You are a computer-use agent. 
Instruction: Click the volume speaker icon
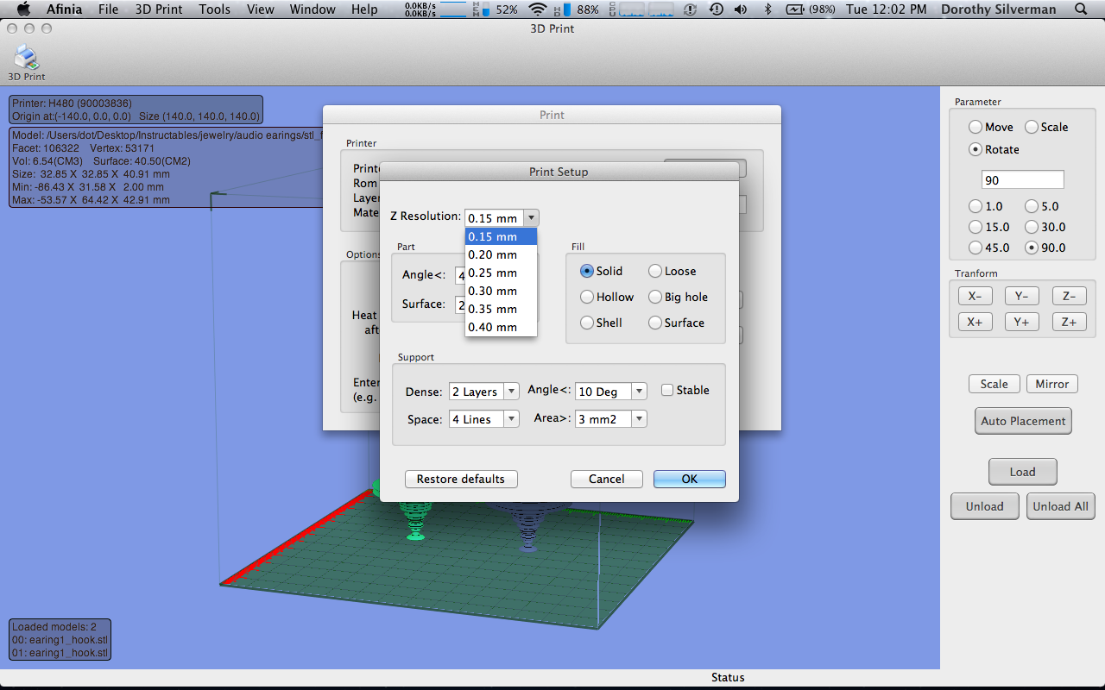click(x=741, y=9)
